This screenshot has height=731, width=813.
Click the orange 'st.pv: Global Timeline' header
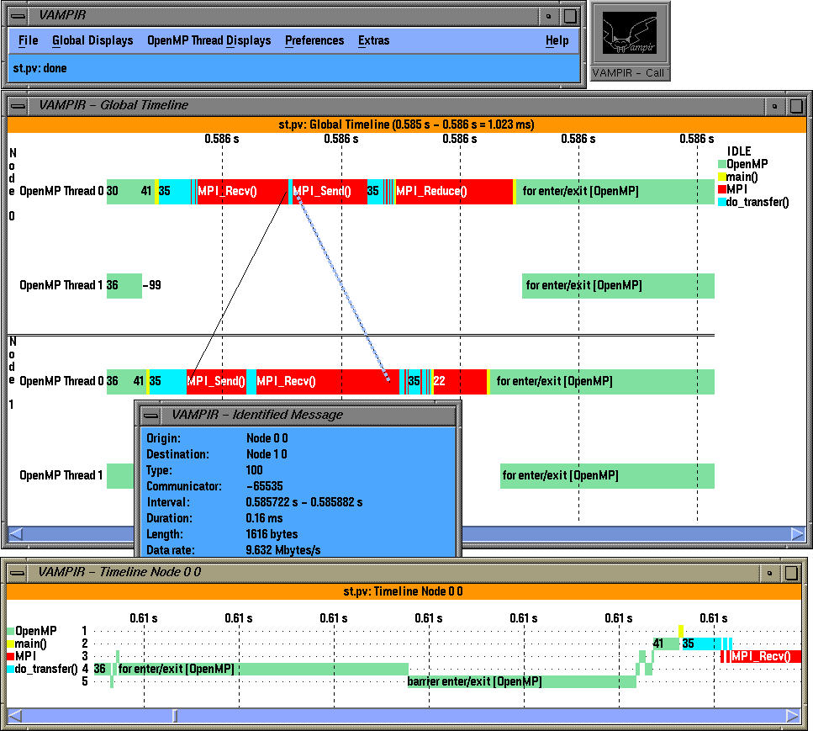pyautogui.click(x=407, y=124)
